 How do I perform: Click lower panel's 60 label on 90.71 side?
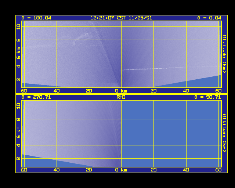click(x=218, y=170)
